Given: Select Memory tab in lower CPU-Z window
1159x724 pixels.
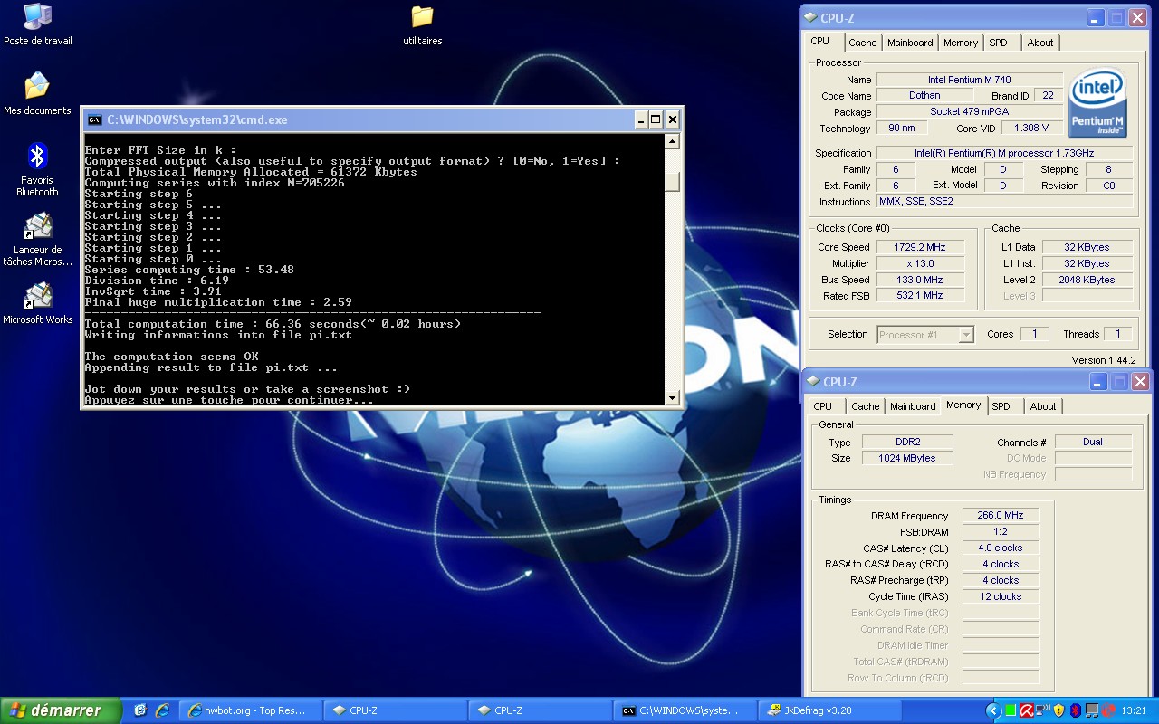Looking at the screenshot, I should click(x=963, y=405).
